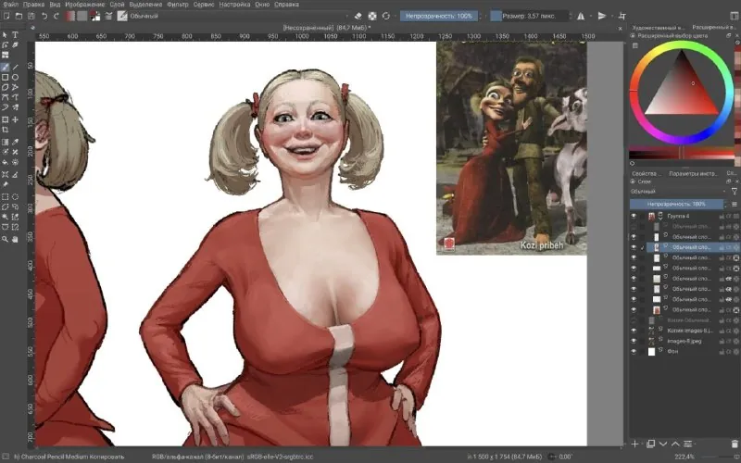The image size is (741, 463).
Task: Add a new layer with plus button
Action: tap(635, 444)
